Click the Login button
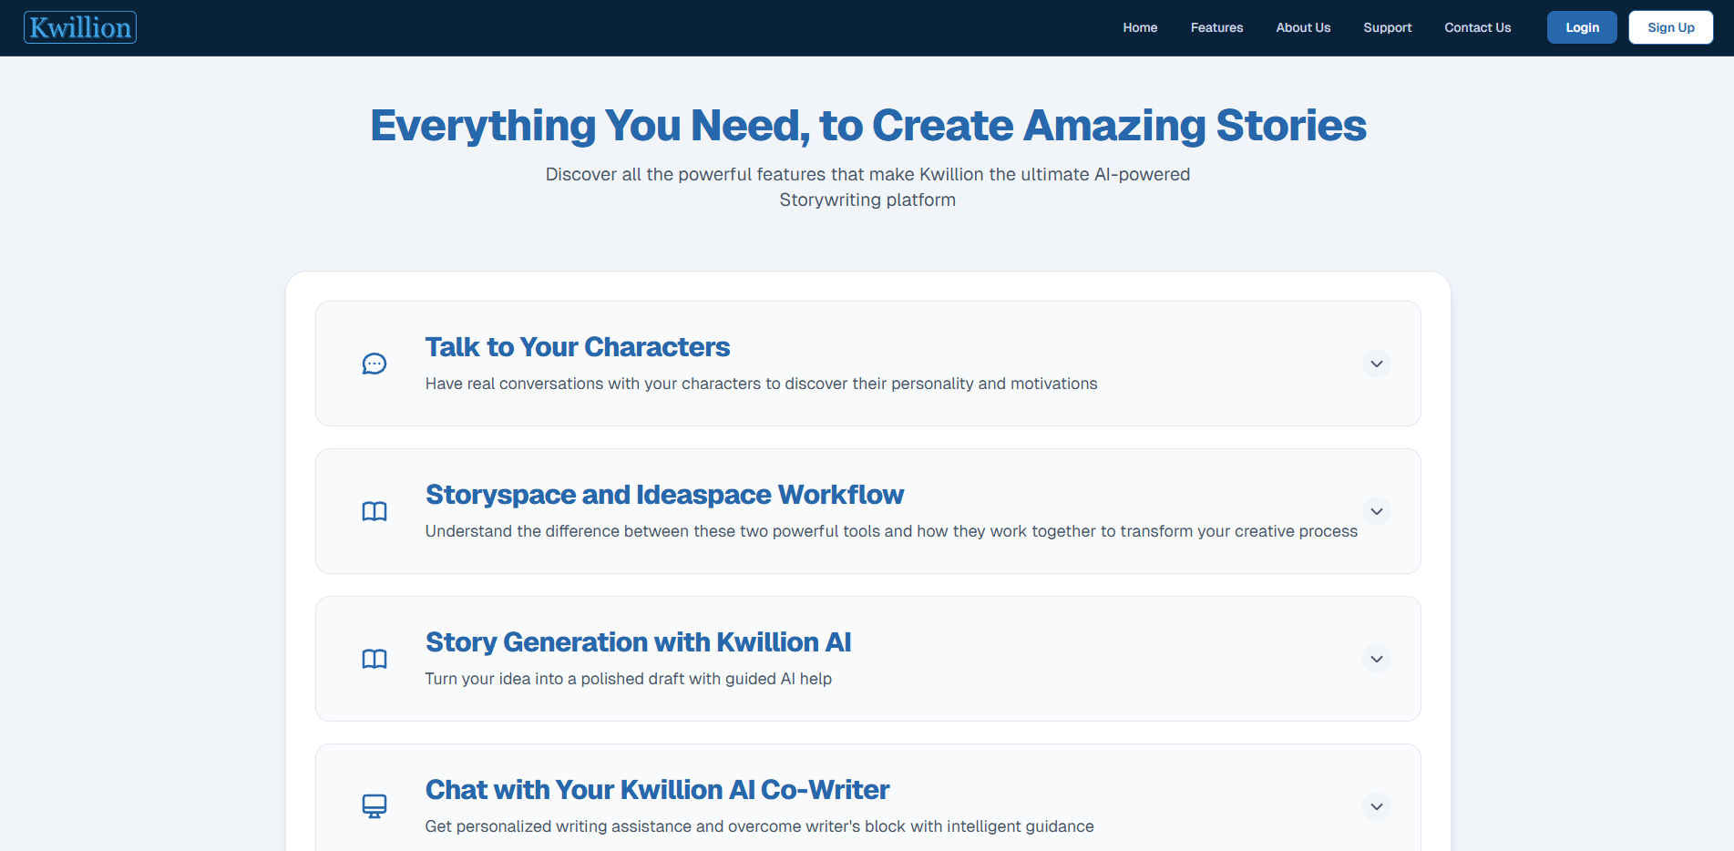Image resolution: width=1734 pixels, height=851 pixels. 1582,26
